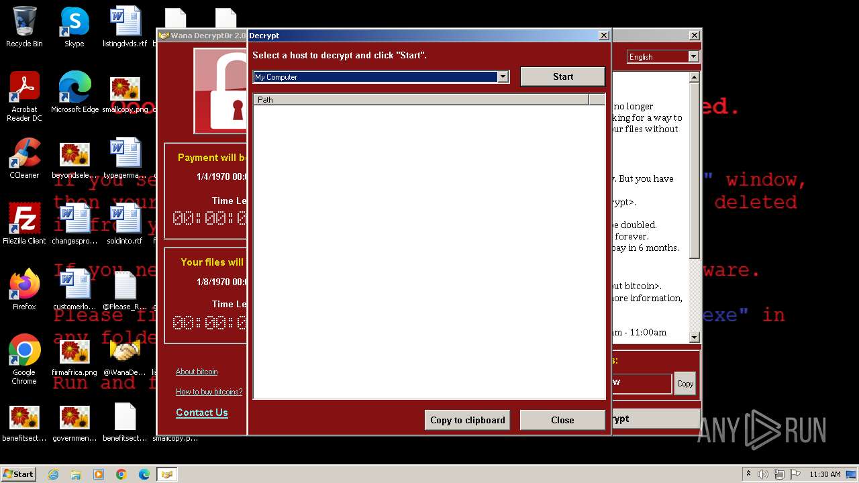Select the governmen... image file
This screenshot has height=483, width=859.
click(74, 421)
